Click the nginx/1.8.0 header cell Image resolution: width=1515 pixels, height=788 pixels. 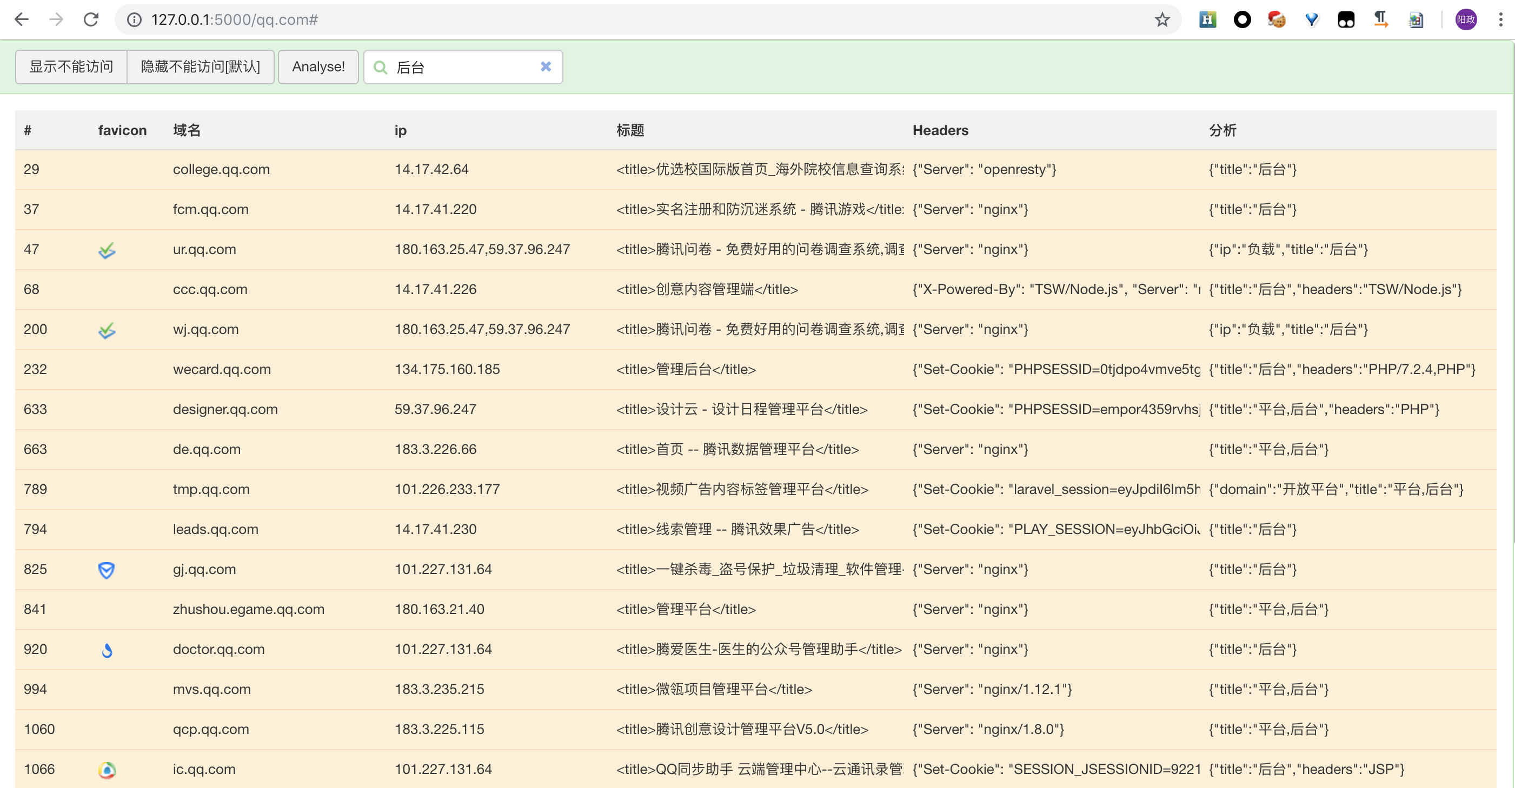(988, 730)
